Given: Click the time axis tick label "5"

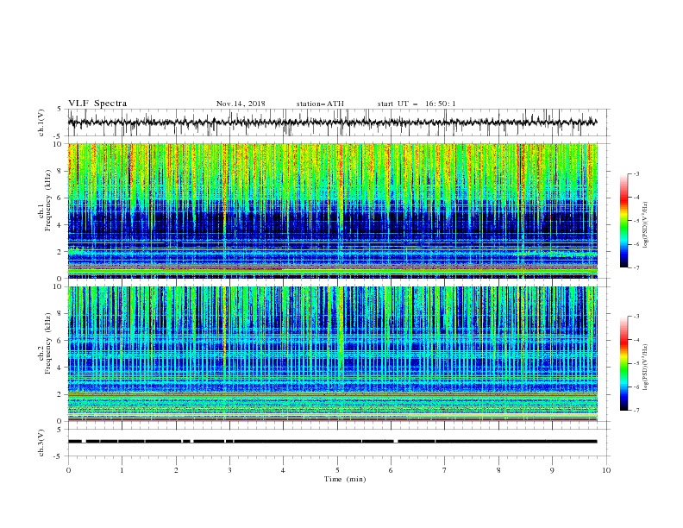Looking at the screenshot, I should tap(336, 470).
